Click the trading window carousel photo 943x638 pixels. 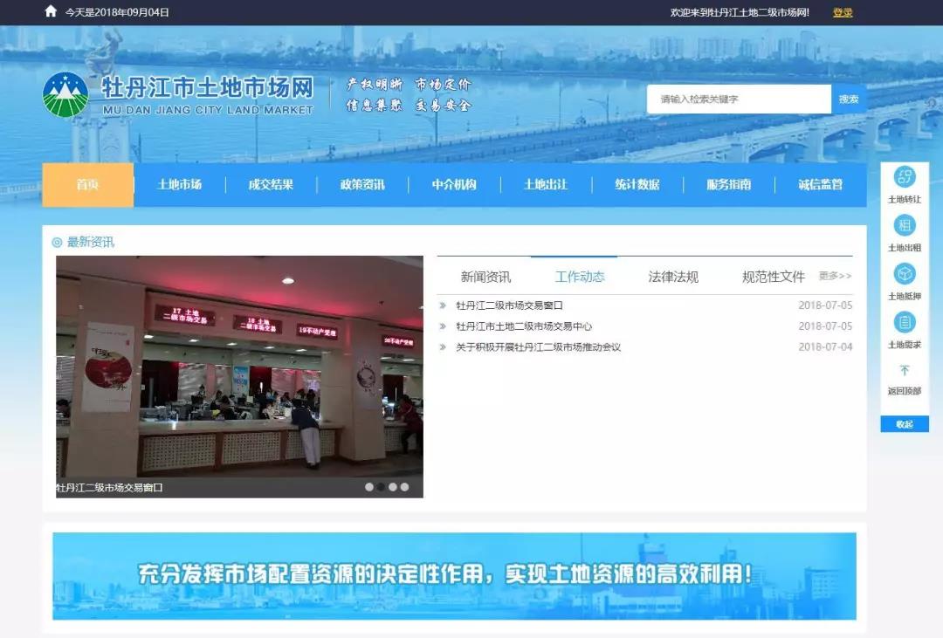pos(239,367)
